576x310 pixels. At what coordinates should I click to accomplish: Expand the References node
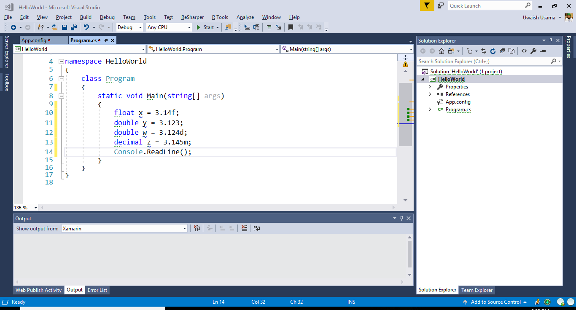(431, 94)
